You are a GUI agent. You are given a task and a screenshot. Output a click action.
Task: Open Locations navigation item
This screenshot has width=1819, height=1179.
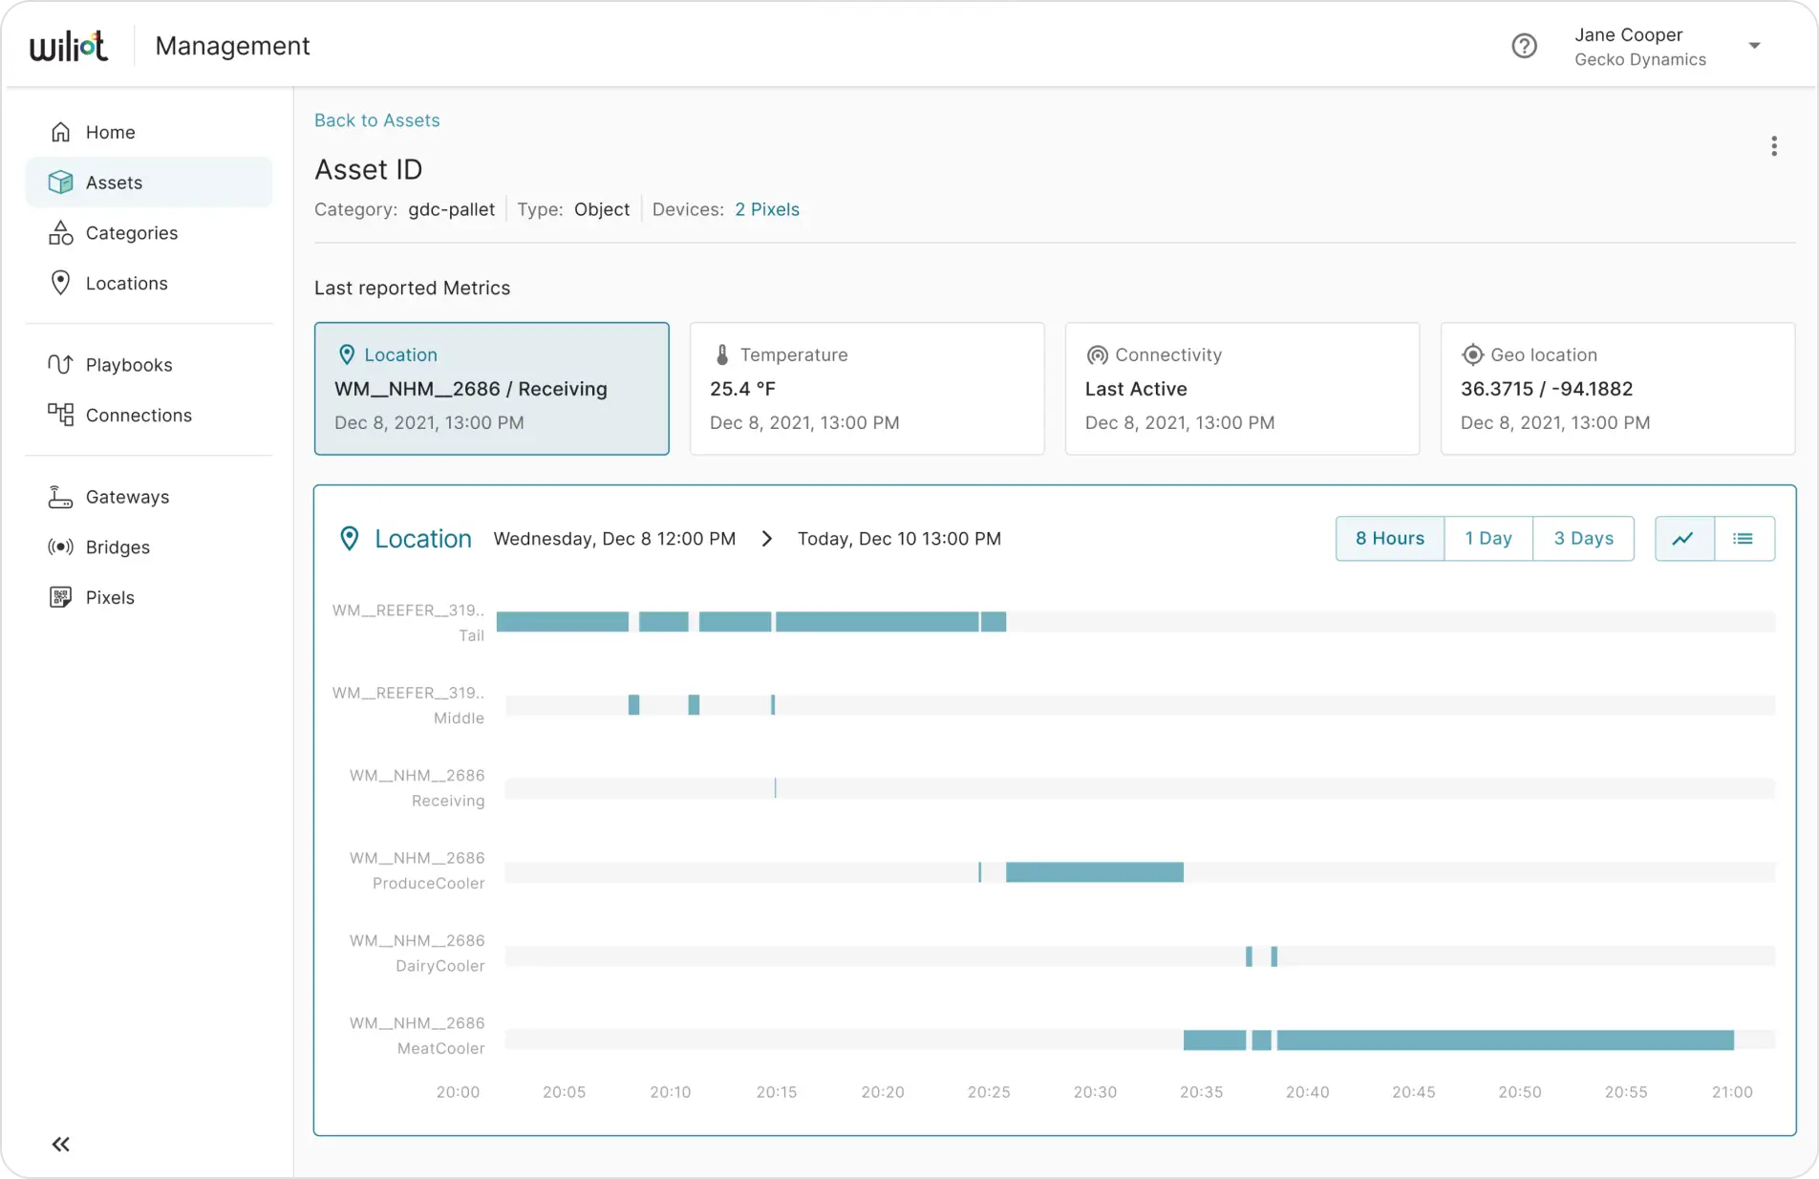click(149, 283)
